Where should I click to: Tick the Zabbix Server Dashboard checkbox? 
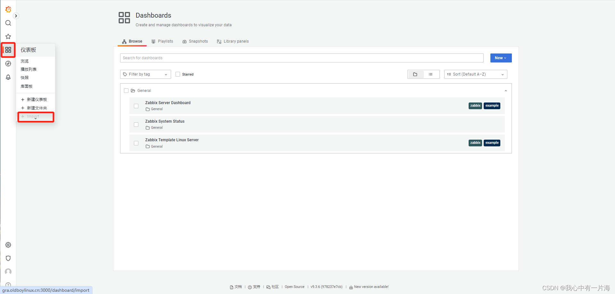click(x=136, y=106)
